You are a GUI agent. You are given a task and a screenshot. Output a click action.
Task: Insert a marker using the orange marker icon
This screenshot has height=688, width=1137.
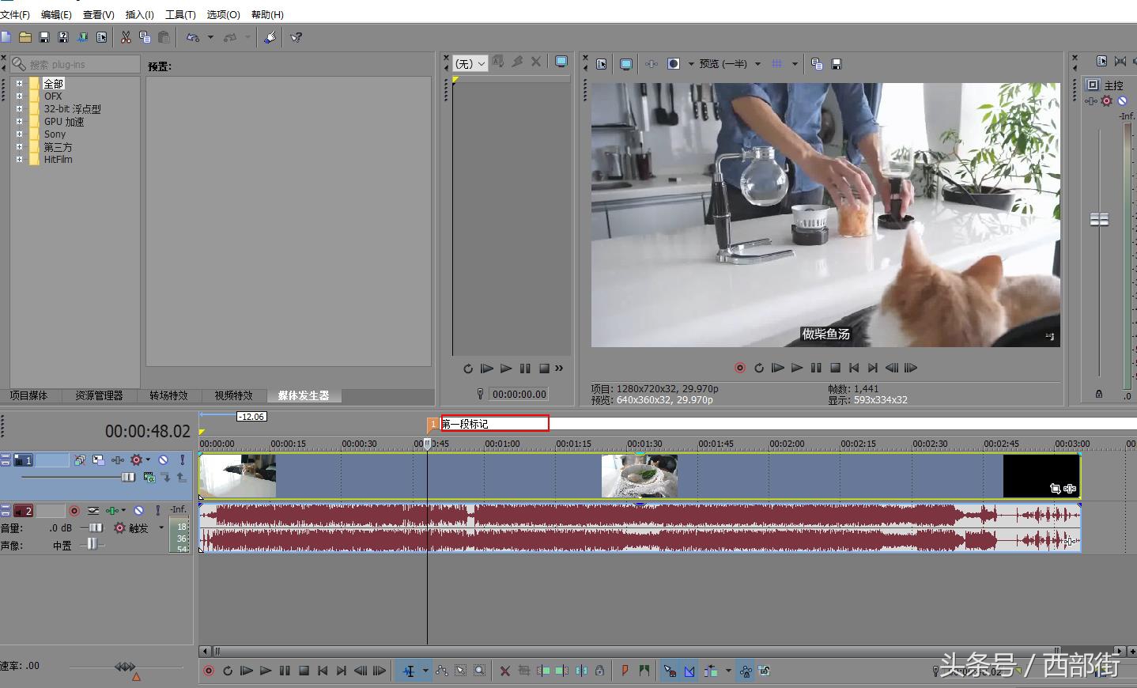pos(625,671)
